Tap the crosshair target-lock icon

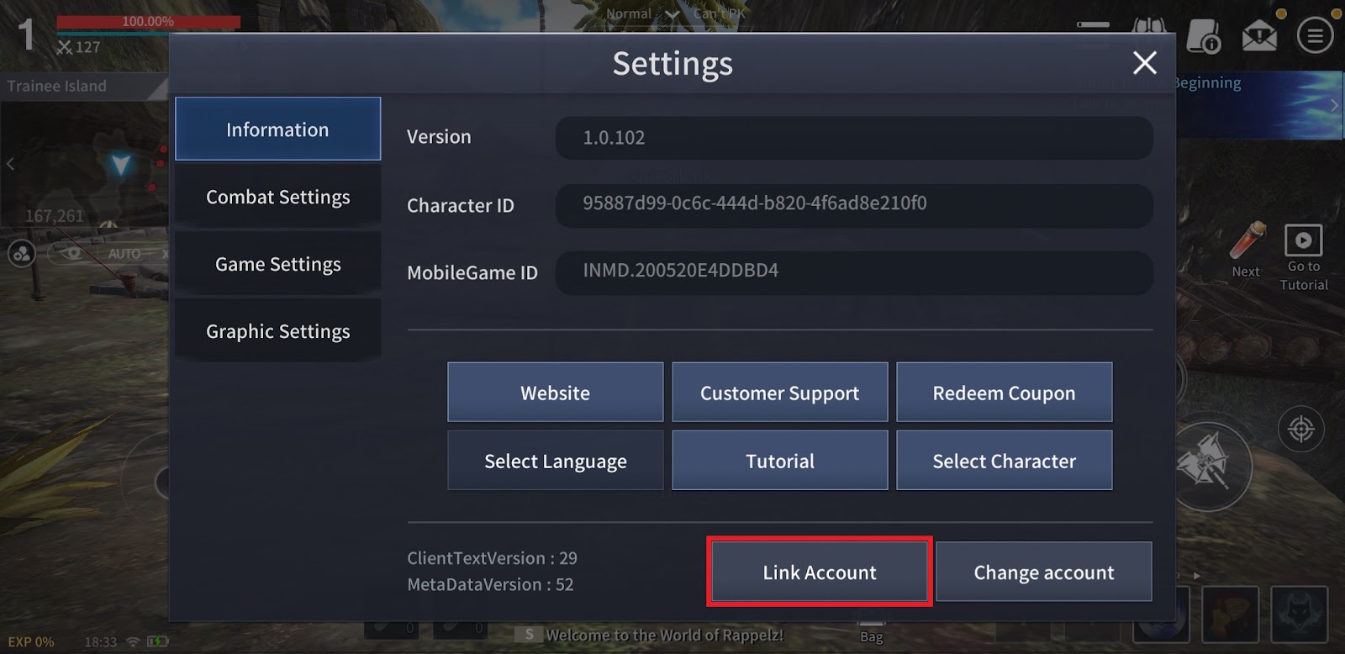pyautogui.click(x=1300, y=430)
